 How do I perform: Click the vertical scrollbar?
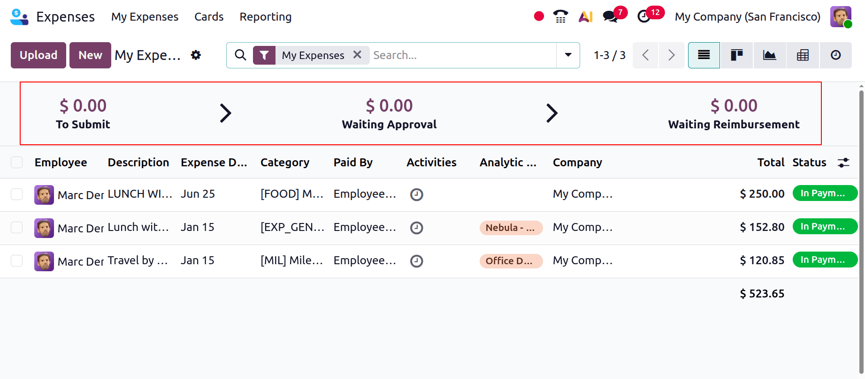(861, 232)
